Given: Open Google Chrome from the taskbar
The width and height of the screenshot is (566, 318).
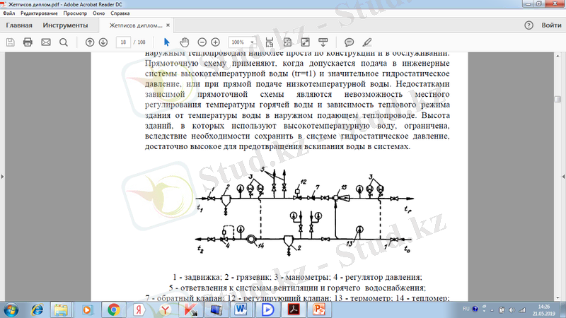Looking at the screenshot, I should click(x=112, y=309).
